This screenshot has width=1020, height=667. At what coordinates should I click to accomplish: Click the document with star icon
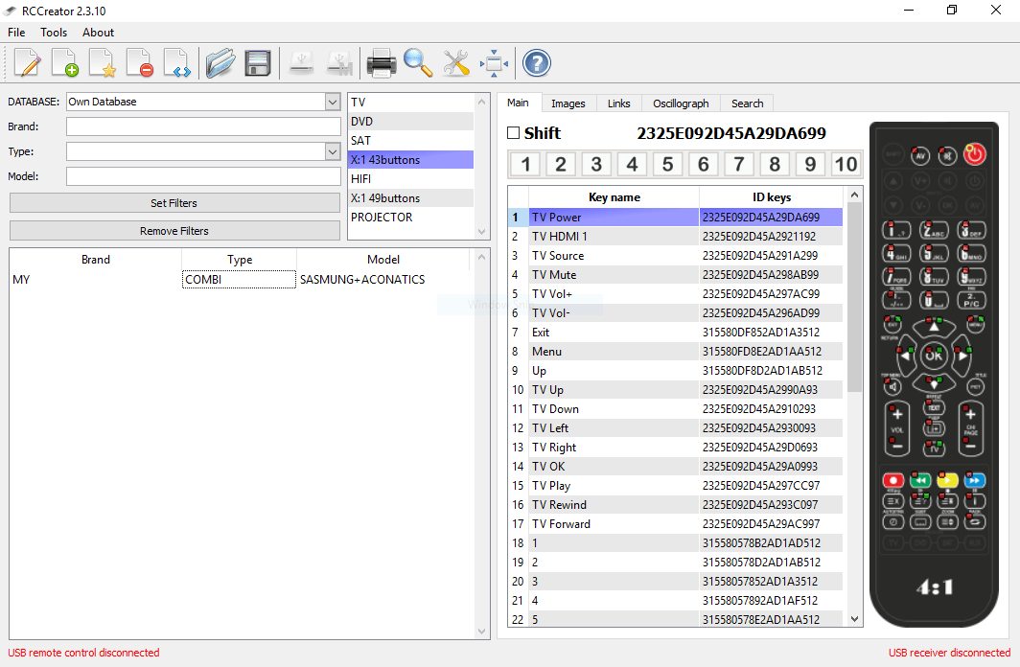click(103, 63)
